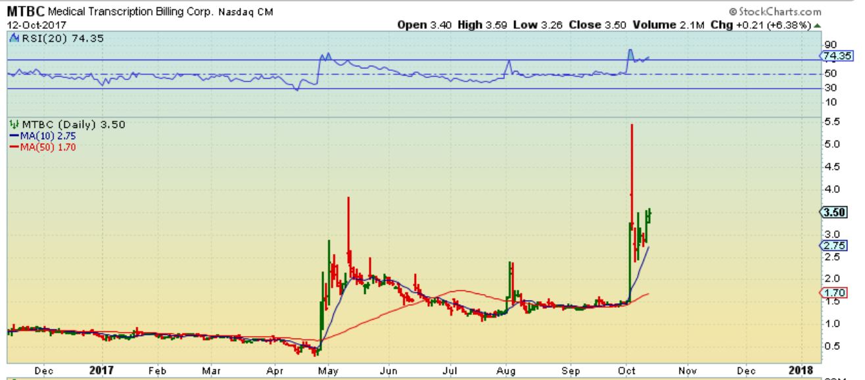Click the 2018 year label on time axis

click(802, 371)
